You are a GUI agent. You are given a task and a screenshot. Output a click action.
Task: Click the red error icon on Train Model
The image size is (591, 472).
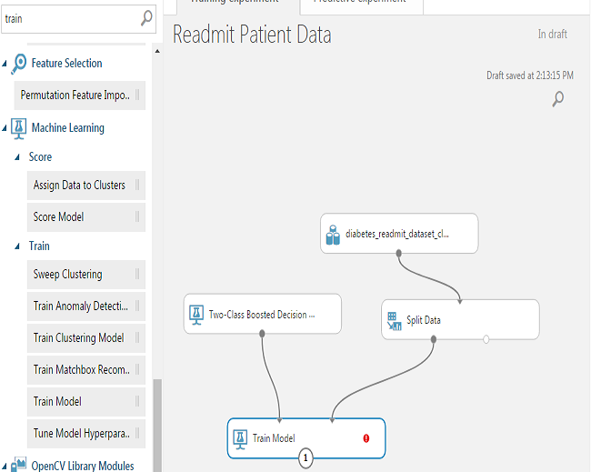point(366,437)
